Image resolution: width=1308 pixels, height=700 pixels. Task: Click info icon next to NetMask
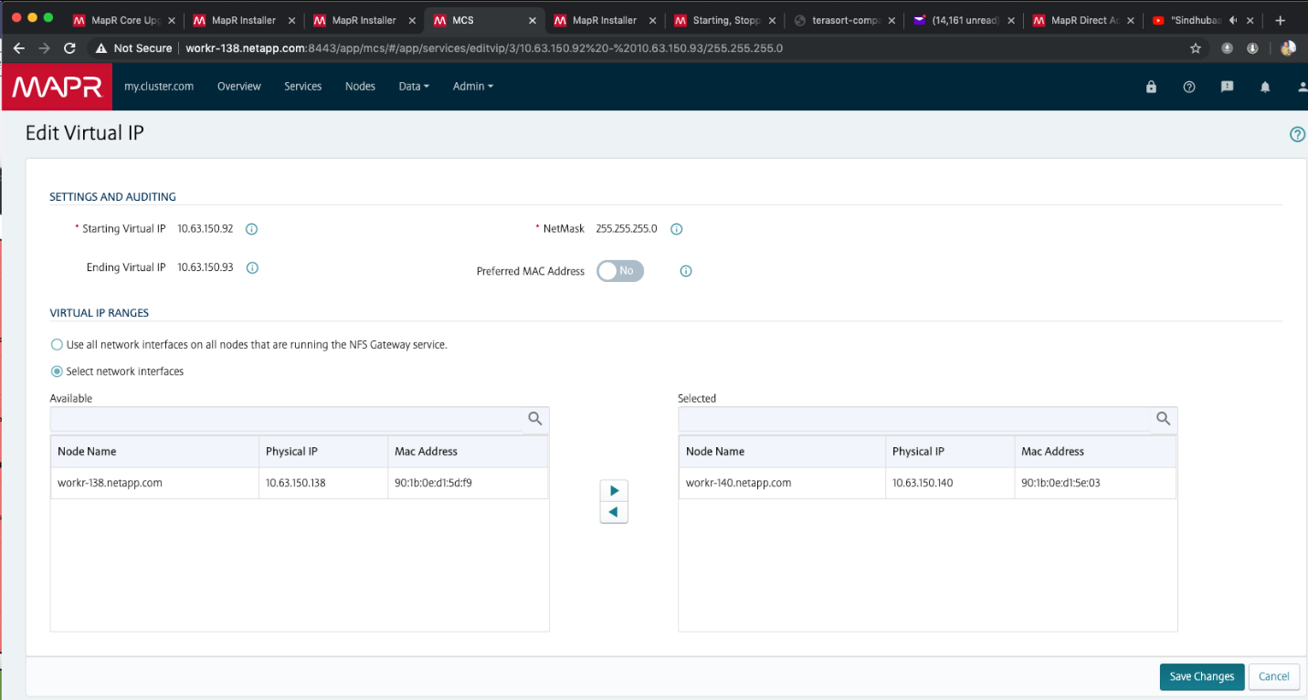click(677, 229)
